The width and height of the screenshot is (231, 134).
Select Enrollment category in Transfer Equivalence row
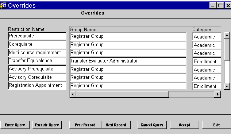207,61
